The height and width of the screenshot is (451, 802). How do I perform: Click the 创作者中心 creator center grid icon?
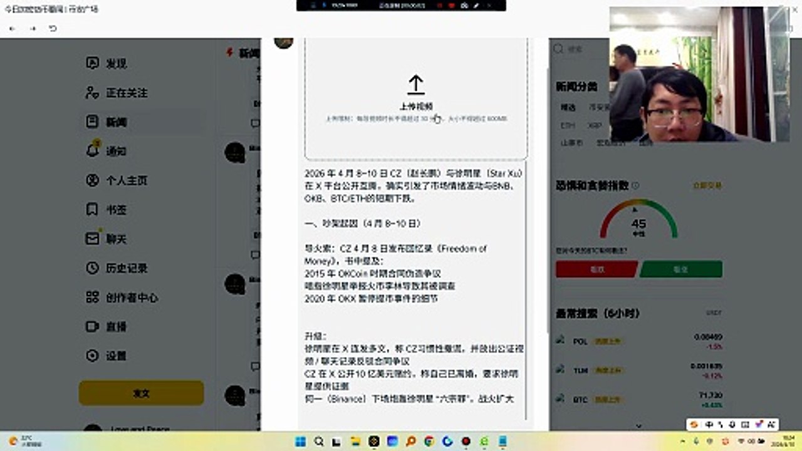[x=92, y=297]
